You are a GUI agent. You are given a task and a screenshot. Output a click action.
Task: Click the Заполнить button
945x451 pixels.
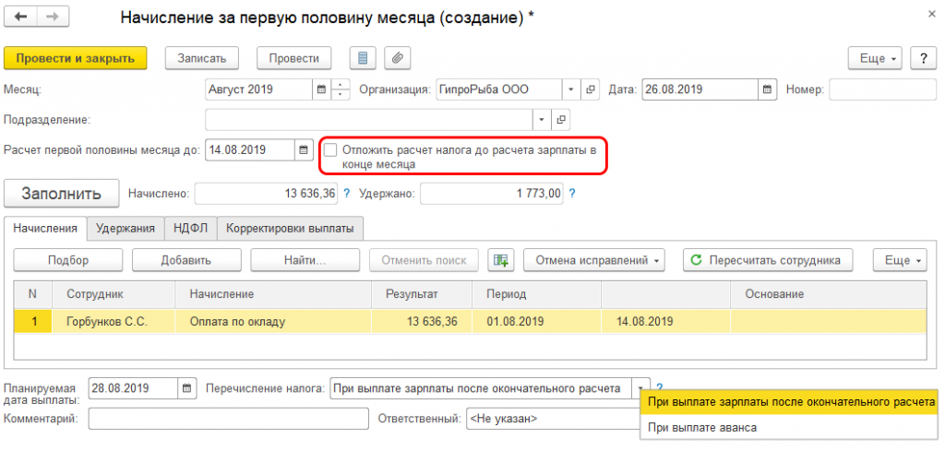pyautogui.click(x=61, y=194)
